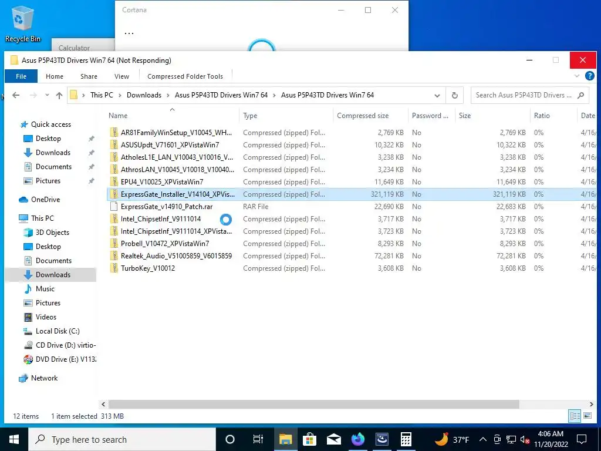Image resolution: width=601 pixels, height=451 pixels.
Task: Open Documents under Quick access
Action: coord(53,167)
